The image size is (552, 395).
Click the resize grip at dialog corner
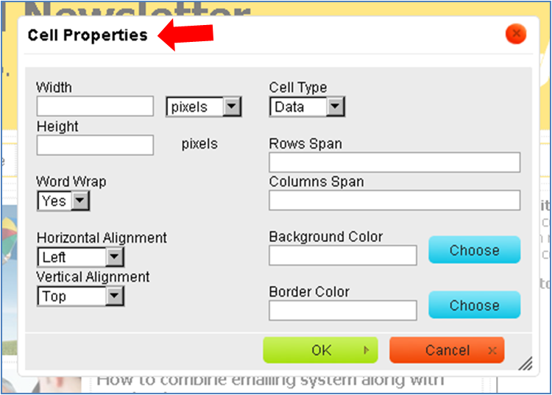[x=526, y=363]
